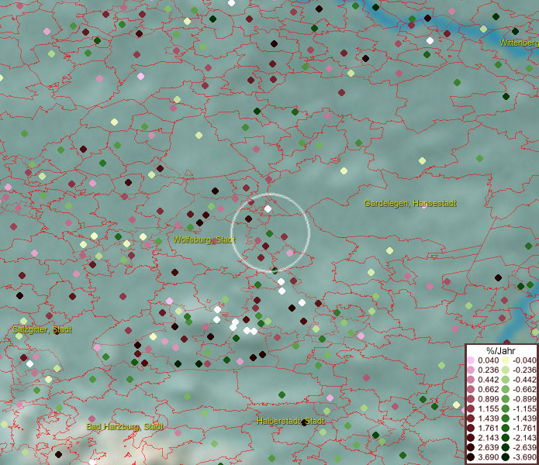Pick the -0.040 pale yellow legend swatch
The height and width of the screenshot is (465, 539).
(x=506, y=360)
